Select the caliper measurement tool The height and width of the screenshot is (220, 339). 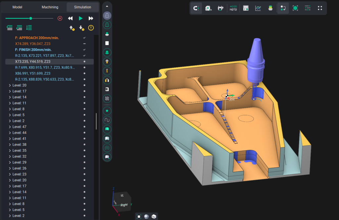pyautogui.click(x=220, y=8)
